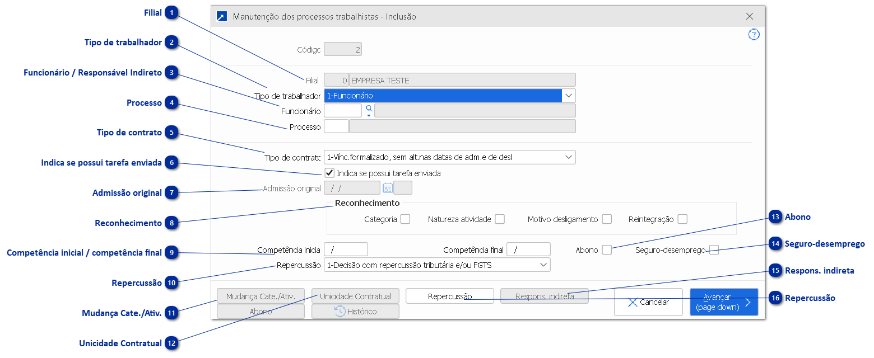Click the application logo in title bar
This screenshot has width=874, height=358.
[x=222, y=17]
